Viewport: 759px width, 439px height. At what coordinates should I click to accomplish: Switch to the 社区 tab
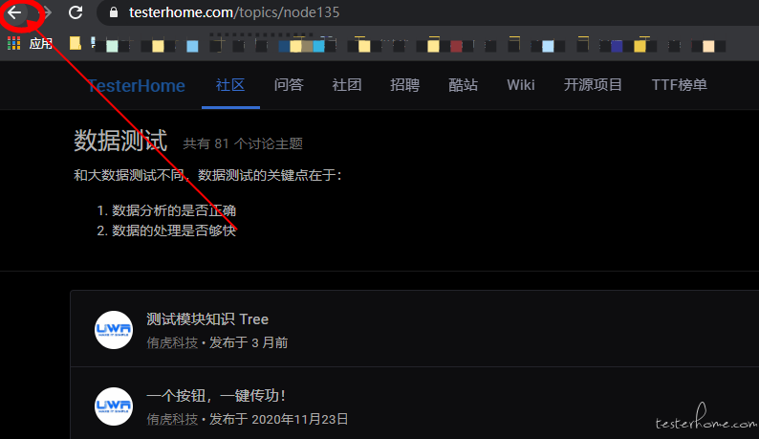(x=230, y=85)
